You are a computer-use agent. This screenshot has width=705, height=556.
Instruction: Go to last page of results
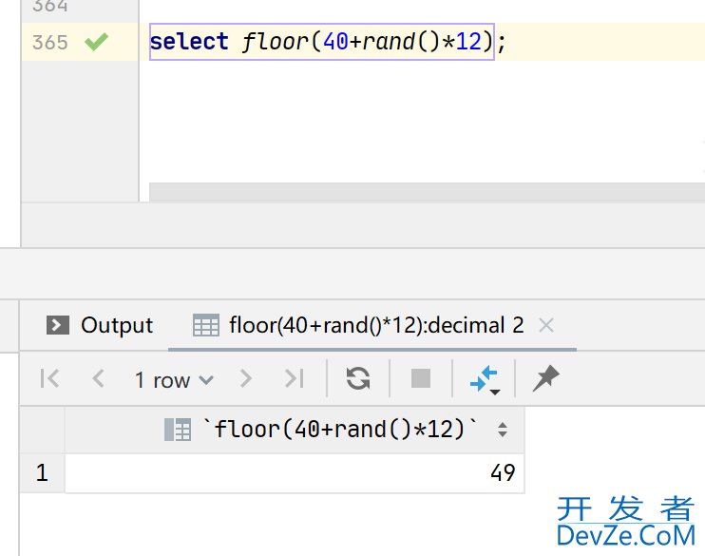(295, 378)
